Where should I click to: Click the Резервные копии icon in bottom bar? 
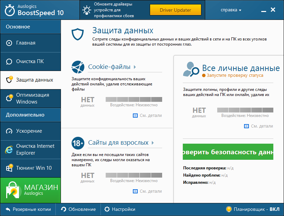click(8, 209)
